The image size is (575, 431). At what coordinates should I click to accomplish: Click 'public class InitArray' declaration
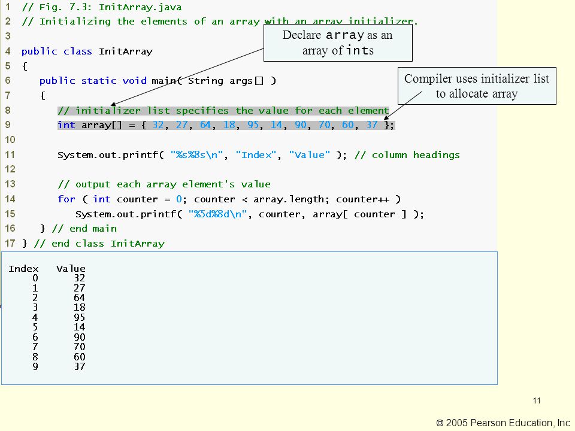coord(87,51)
